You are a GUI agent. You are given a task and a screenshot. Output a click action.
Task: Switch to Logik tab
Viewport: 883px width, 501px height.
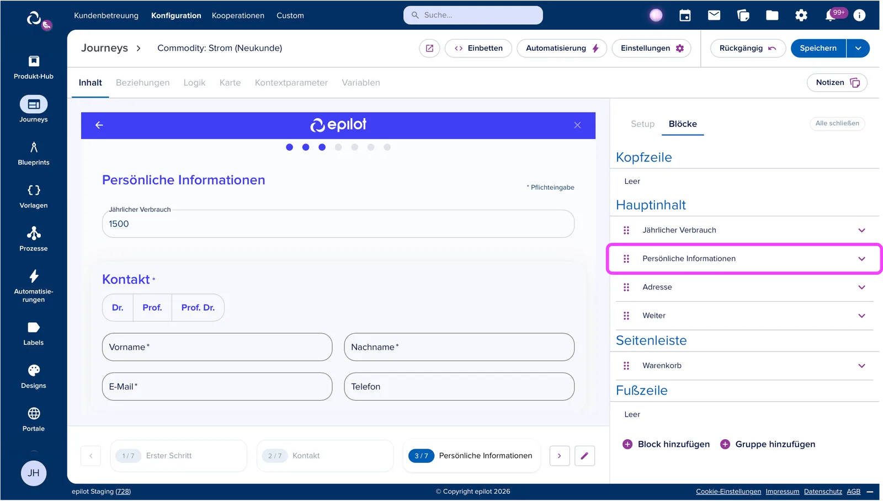(194, 83)
